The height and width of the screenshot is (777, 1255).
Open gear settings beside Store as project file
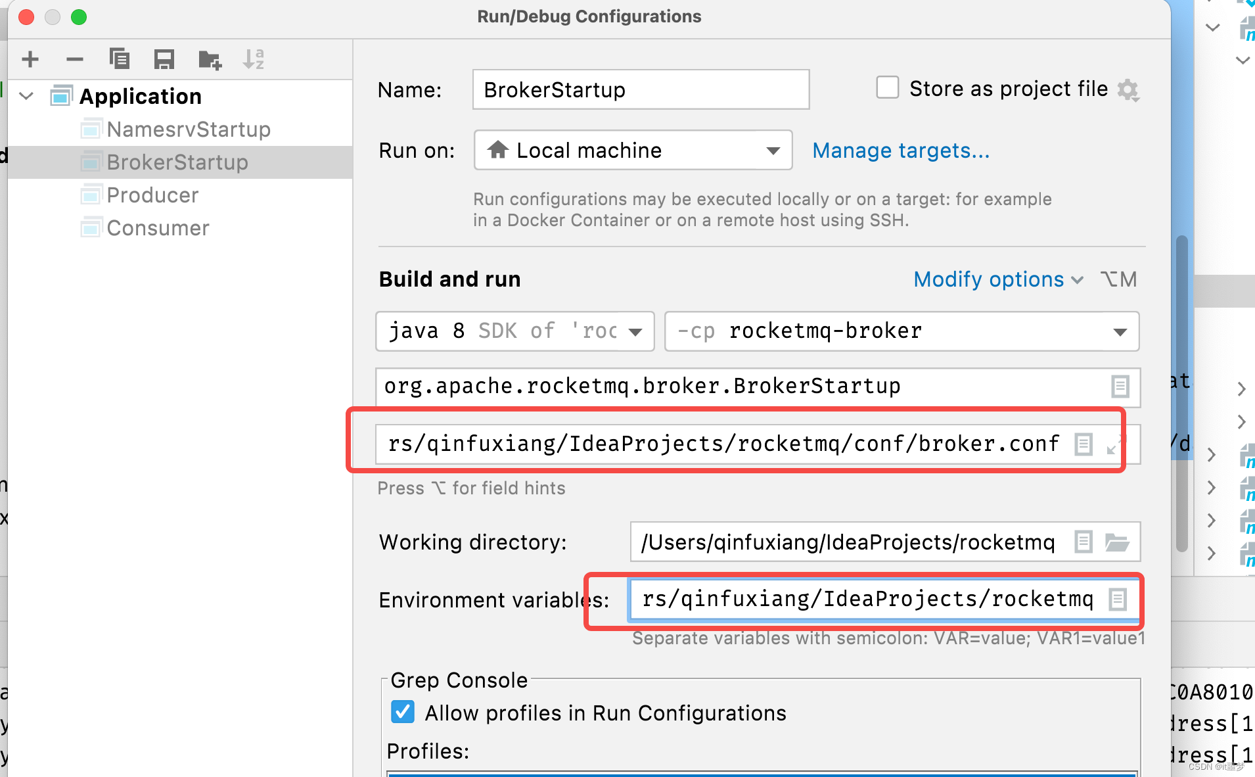pos(1128,89)
